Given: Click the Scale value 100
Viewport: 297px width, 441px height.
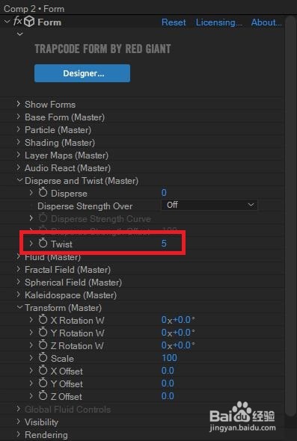Looking at the screenshot, I should (x=169, y=358).
